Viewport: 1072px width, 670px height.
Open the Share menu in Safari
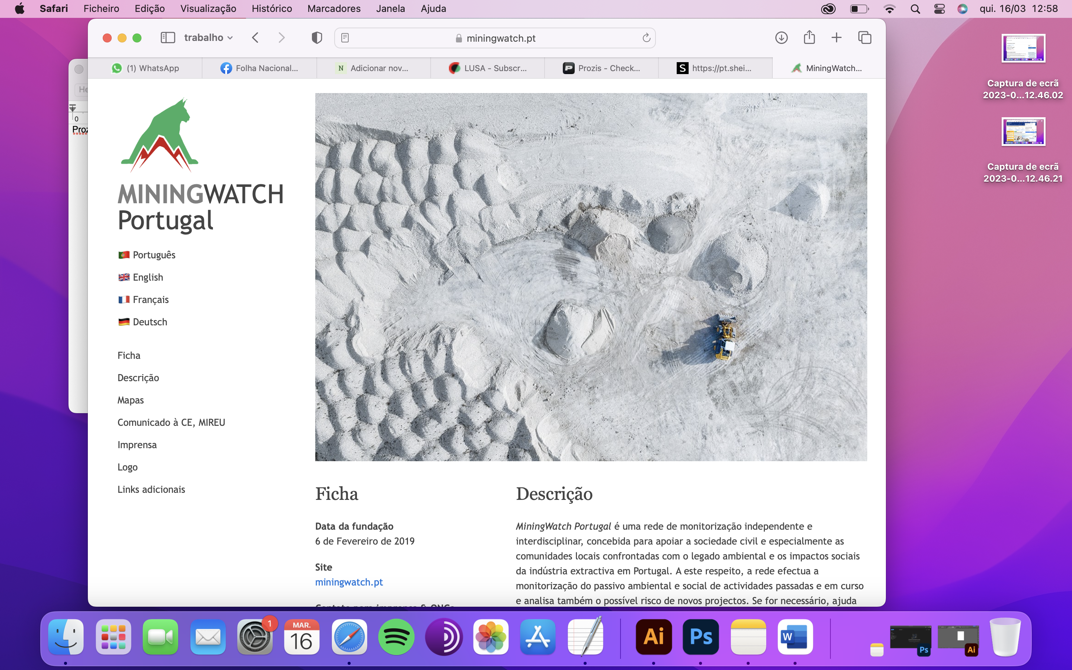click(x=809, y=37)
